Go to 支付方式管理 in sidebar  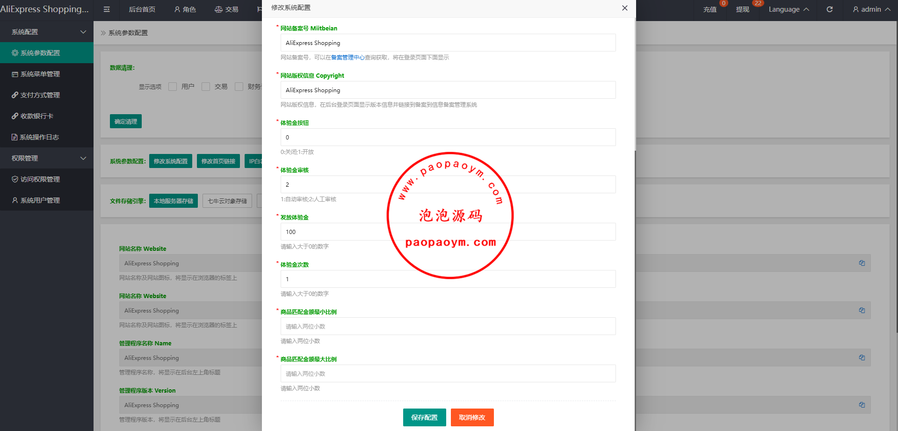[x=40, y=95]
